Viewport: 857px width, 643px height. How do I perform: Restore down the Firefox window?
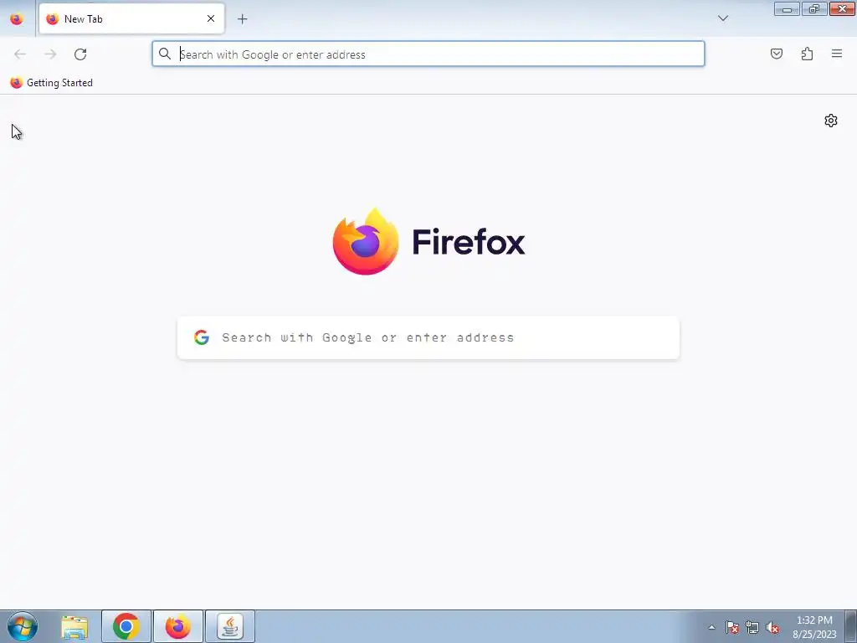[x=814, y=8]
